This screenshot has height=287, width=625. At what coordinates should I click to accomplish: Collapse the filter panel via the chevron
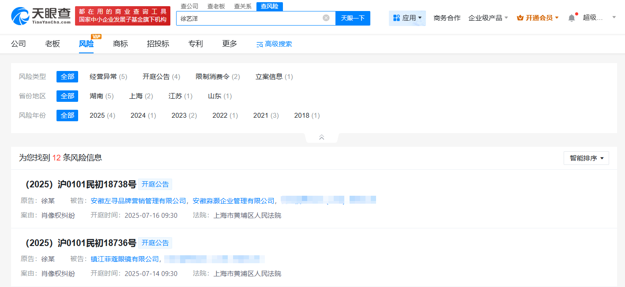pyautogui.click(x=321, y=137)
